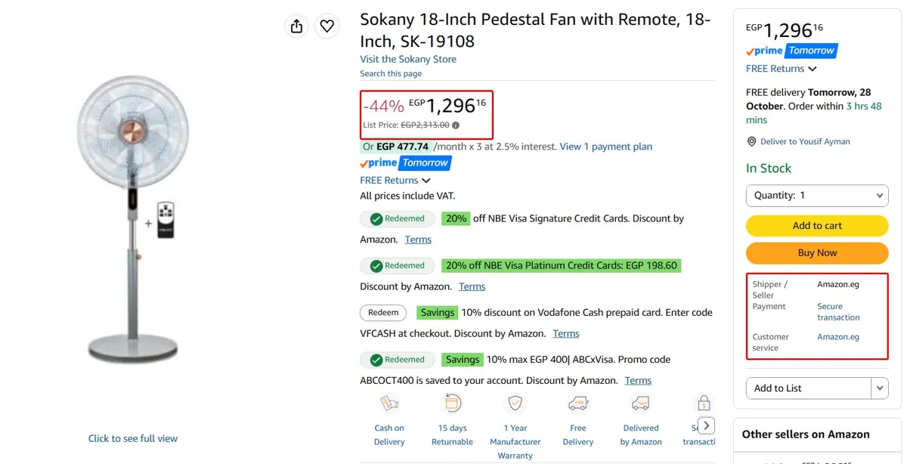Click the List Price info icon
Screen dimensions: 907x464
pos(456,125)
